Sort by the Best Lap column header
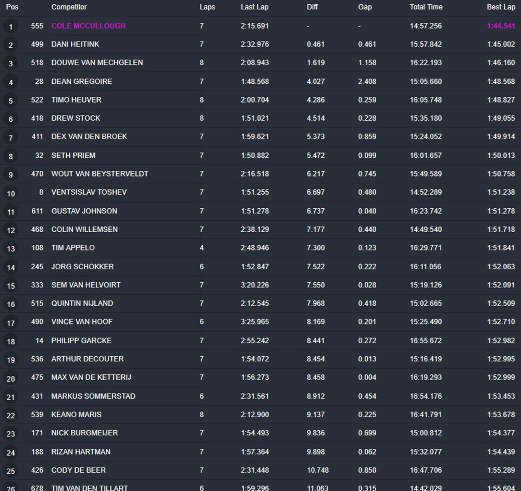The height and width of the screenshot is (491, 521). pos(501,7)
